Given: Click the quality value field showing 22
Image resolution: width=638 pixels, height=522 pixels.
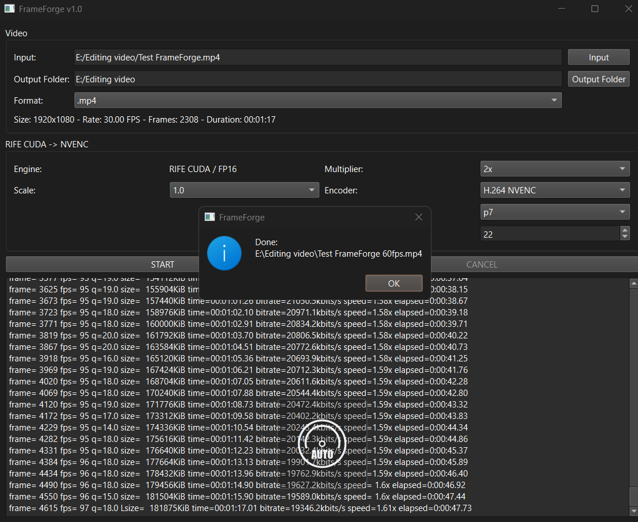Looking at the screenshot, I should click(x=550, y=234).
